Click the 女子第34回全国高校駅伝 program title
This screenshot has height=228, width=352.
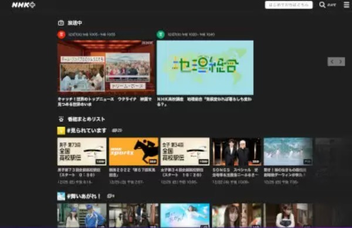pos(182,172)
